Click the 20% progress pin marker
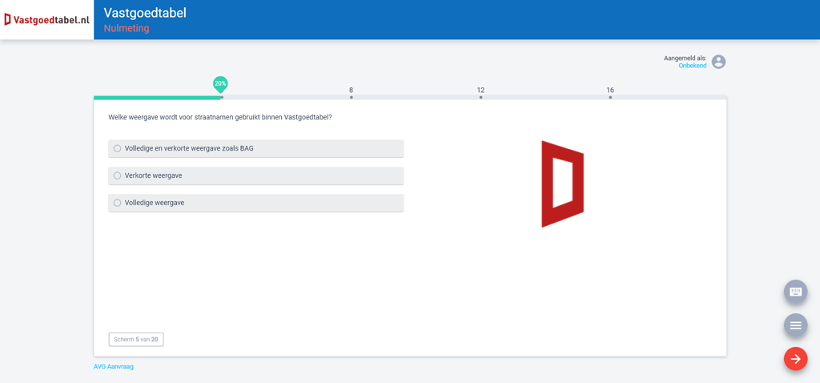Screen dimensions: 820x383 pos(220,83)
